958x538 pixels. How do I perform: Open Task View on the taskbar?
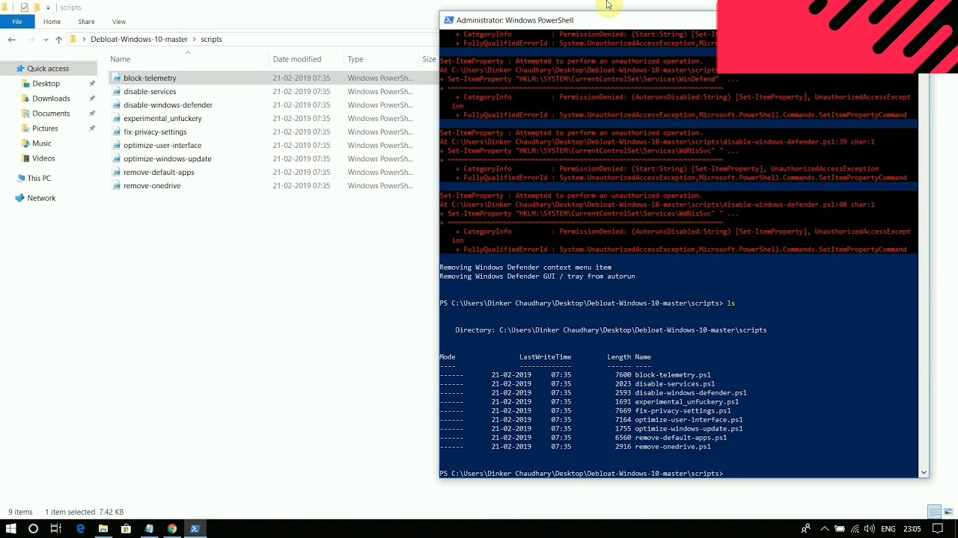coord(55,528)
